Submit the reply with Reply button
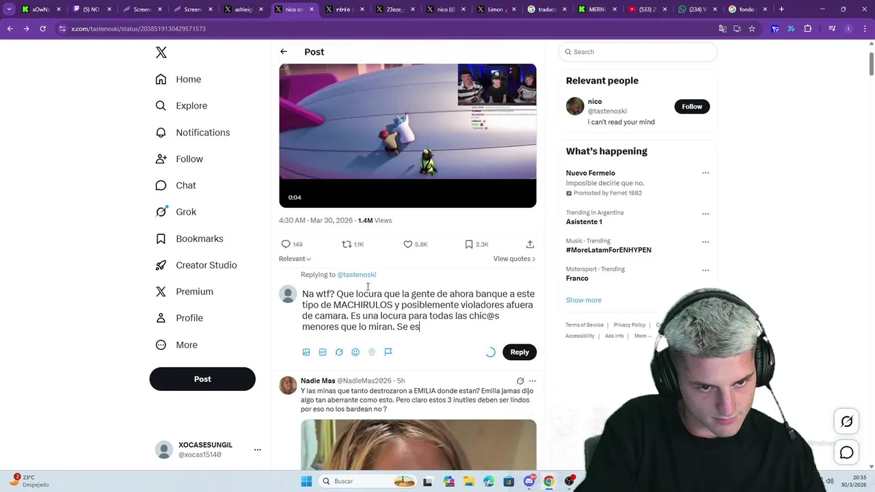The width and height of the screenshot is (875, 492). tap(520, 352)
